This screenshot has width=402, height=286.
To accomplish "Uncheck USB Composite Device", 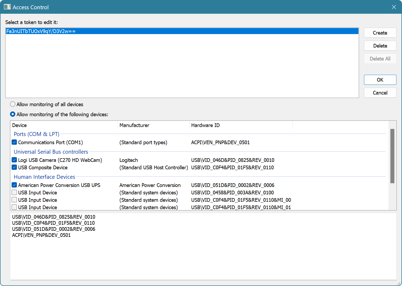I will click(15, 167).
